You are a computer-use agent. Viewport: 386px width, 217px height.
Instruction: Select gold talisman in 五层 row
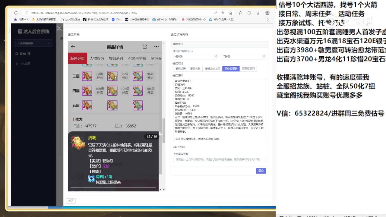click(x=112, y=105)
